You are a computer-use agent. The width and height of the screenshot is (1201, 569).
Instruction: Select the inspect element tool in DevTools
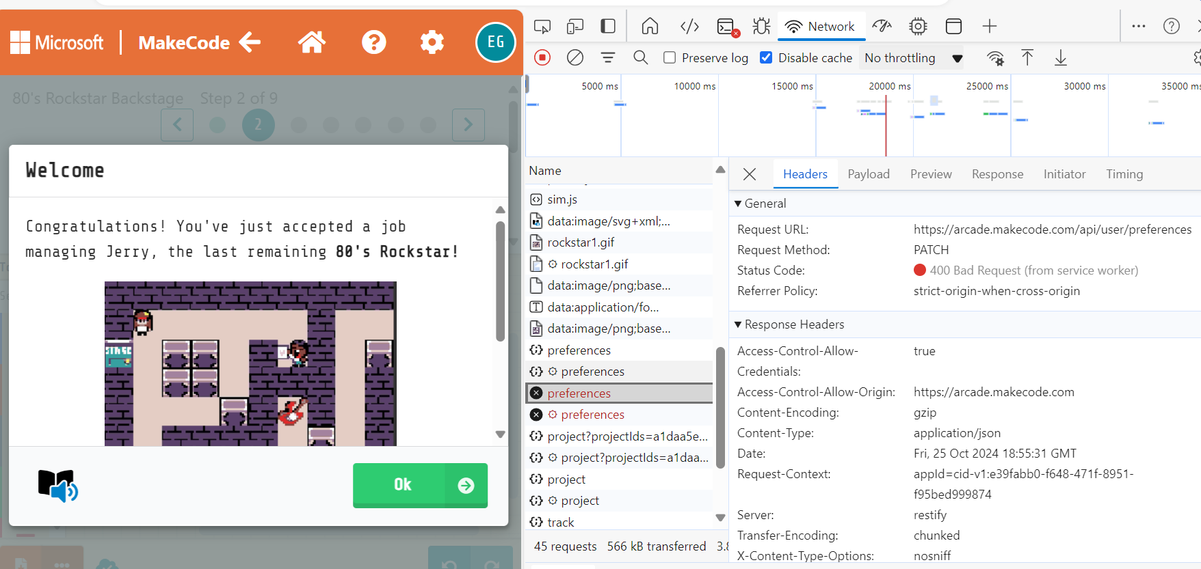542,27
